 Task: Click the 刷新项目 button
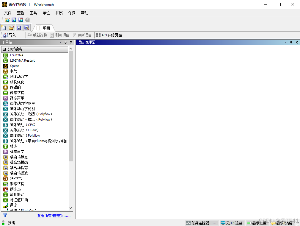60,35
